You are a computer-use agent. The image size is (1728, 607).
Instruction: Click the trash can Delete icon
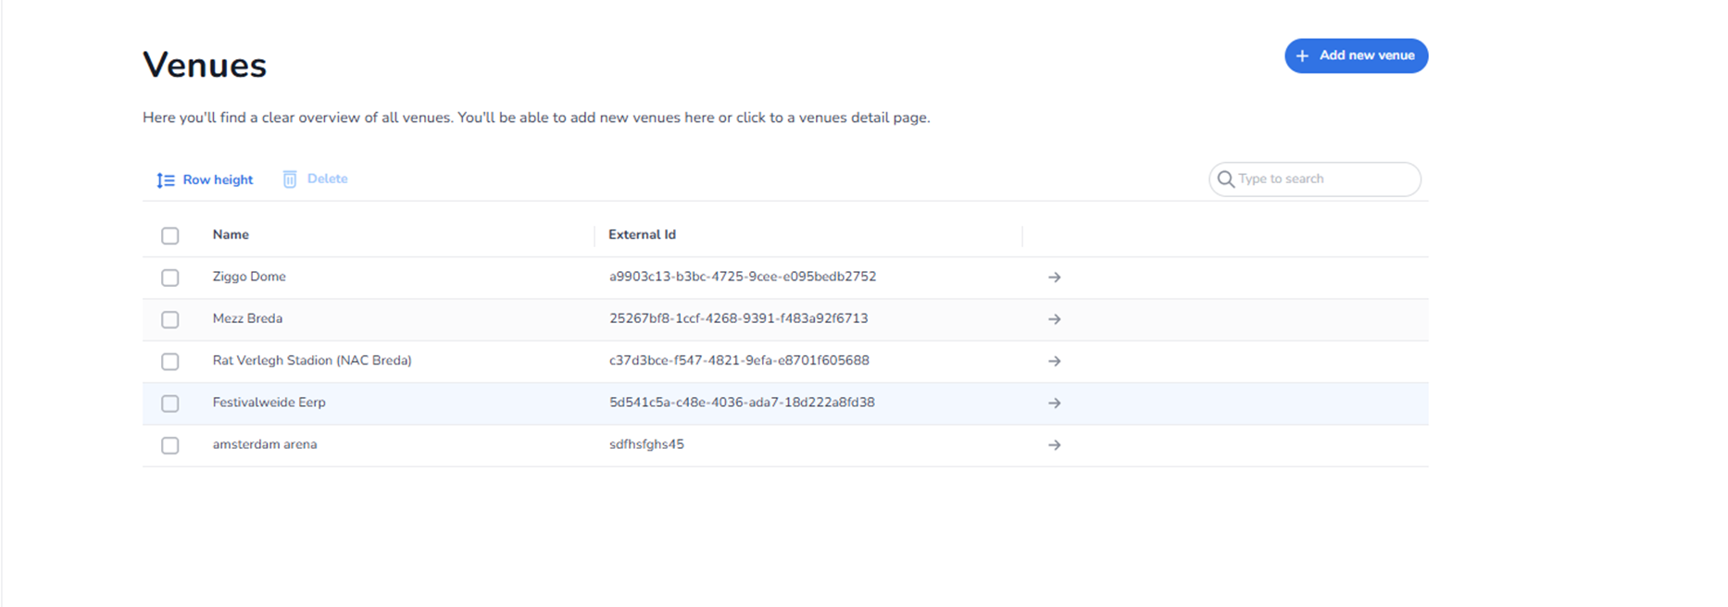(290, 180)
